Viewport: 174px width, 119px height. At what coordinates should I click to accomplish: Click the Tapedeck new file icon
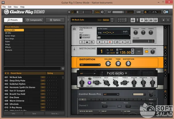(x=82, y=42)
